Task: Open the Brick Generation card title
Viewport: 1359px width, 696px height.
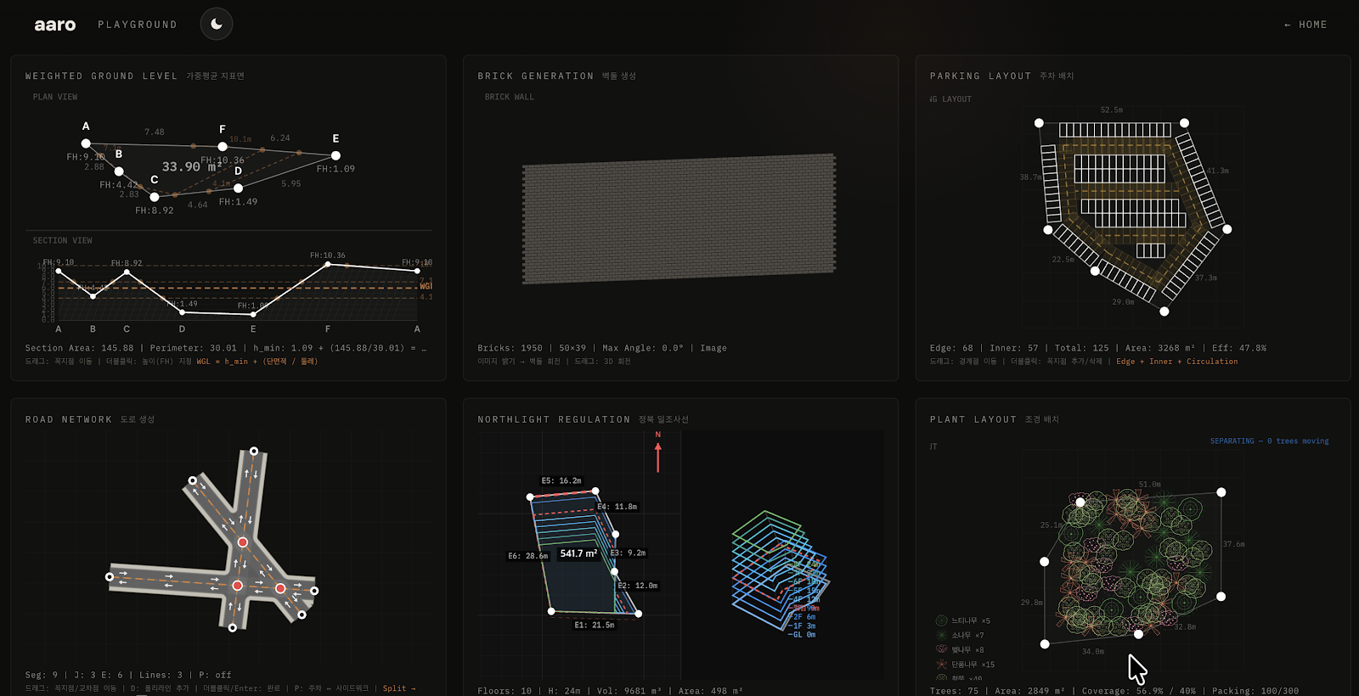Action: coord(535,76)
